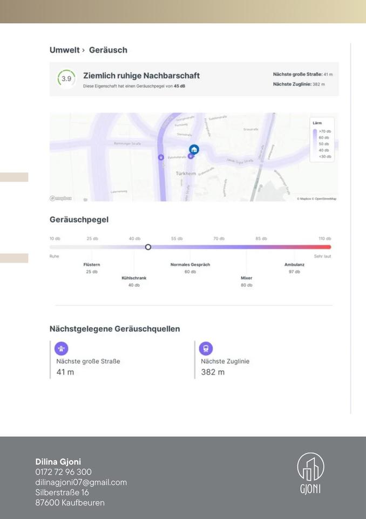Click the purple road icon above Nächste große Straße
The image size is (366, 519).
pos(61,348)
